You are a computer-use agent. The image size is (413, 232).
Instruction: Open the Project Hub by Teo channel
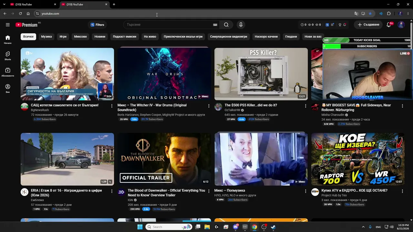pos(334,195)
